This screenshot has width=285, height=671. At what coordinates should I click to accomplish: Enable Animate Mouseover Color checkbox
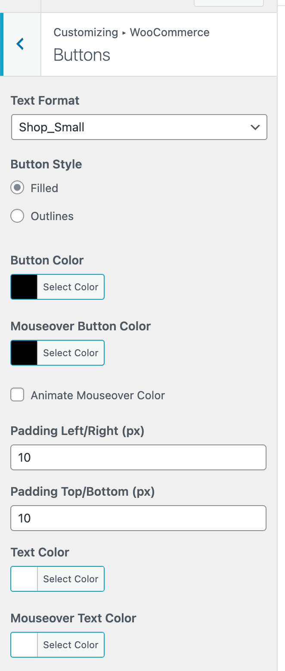17,395
